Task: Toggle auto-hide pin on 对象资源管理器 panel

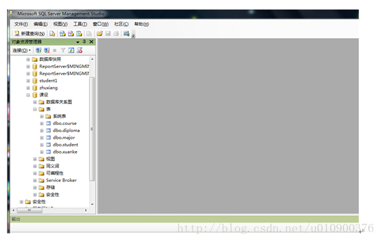Action: tap(84, 42)
